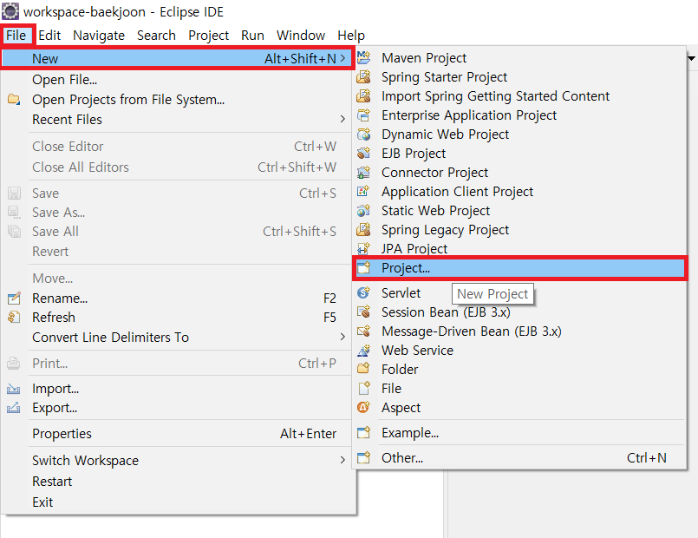Click the Rename... label
This screenshot has height=538, width=698.
(60, 298)
